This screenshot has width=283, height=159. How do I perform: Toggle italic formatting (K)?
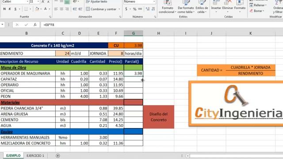tap(10, 9)
